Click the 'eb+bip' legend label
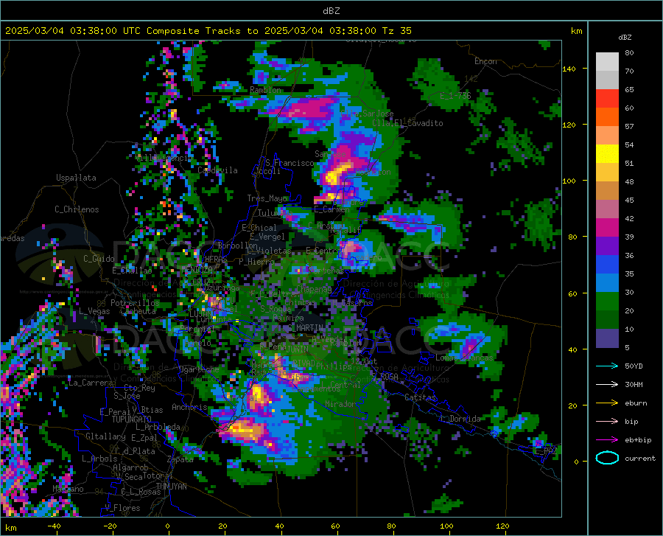663x536 pixels. [638, 440]
